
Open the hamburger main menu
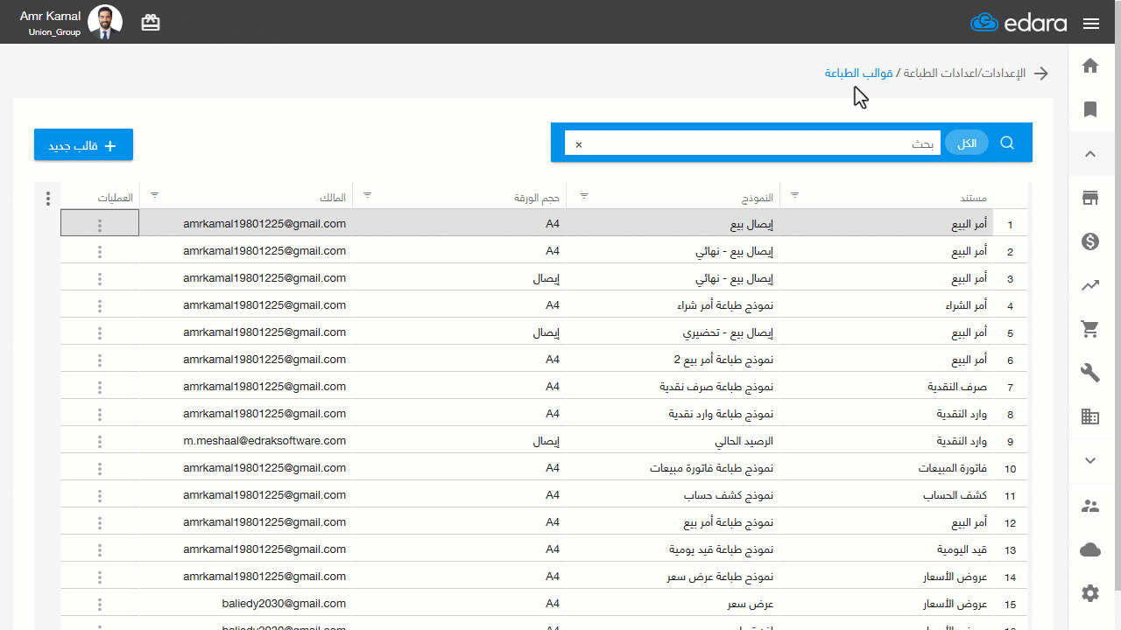(x=1091, y=24)
